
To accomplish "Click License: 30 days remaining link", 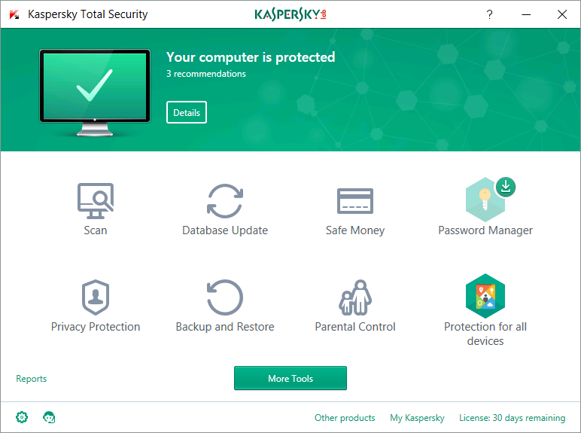I will [512, 418].
